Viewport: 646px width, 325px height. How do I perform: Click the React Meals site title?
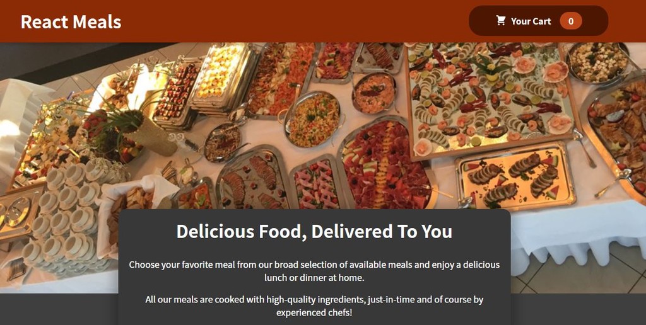pos(71,21)
